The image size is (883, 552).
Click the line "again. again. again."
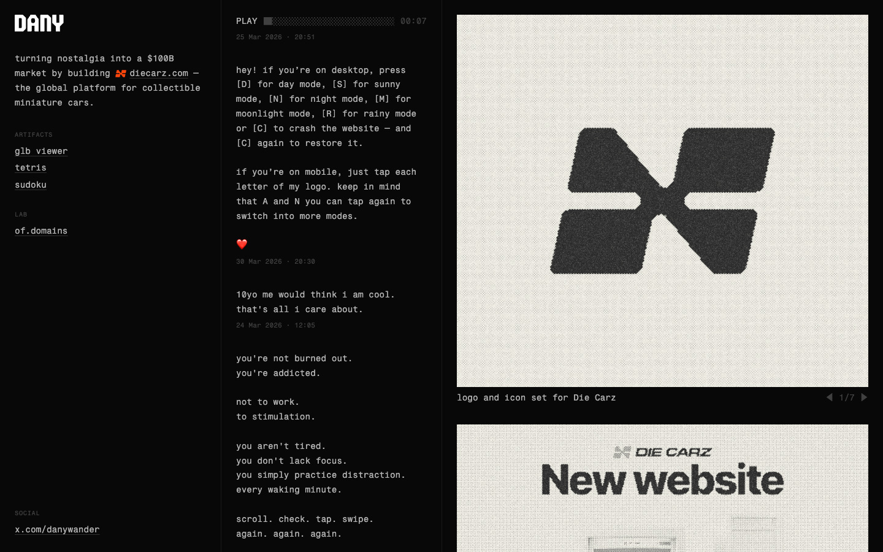289,534
